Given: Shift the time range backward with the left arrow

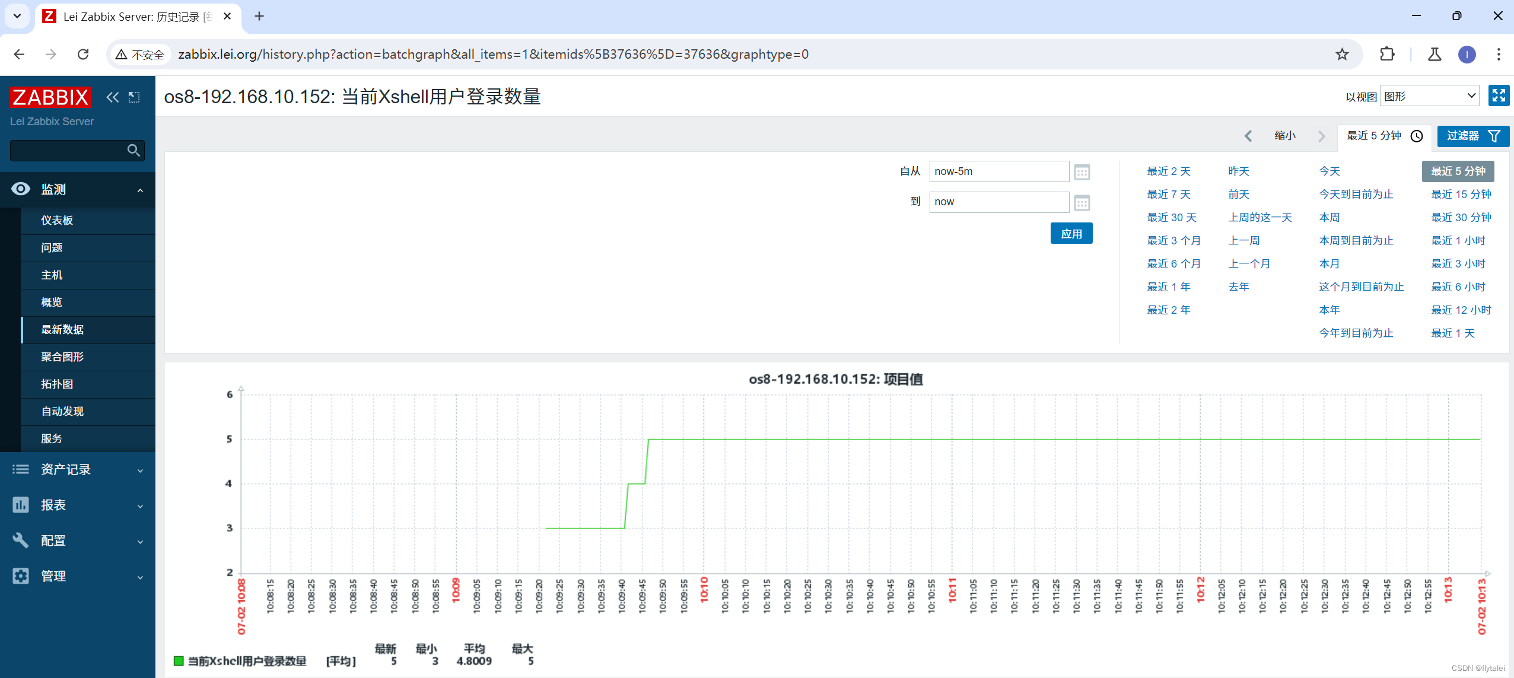Looking at the screenshot, I should [x=1248, y=136].
